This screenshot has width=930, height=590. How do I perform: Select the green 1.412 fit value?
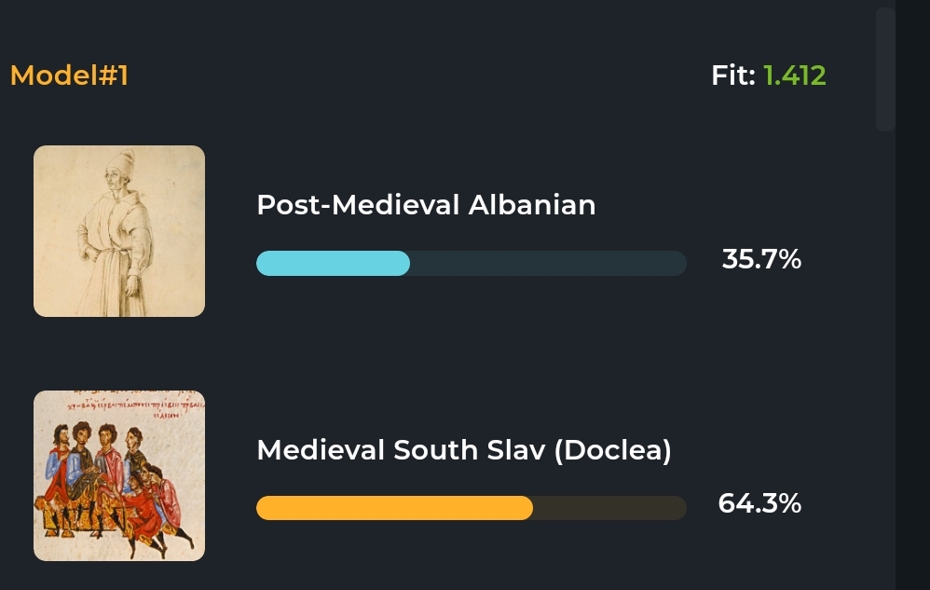[794, 75]
